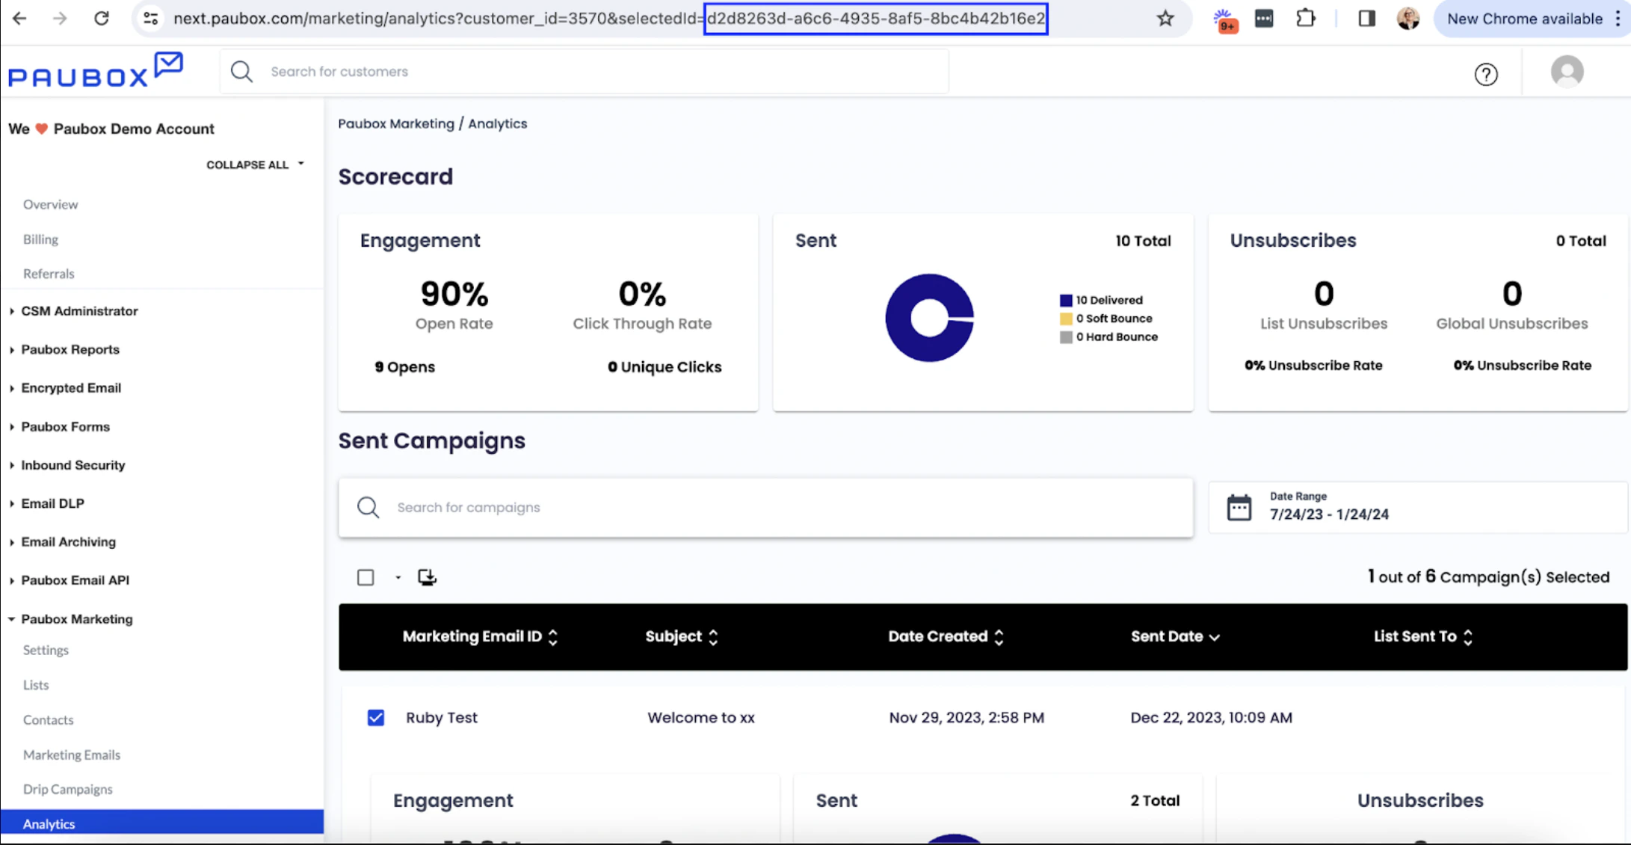Open the help question mark icon
1631x845 pixels.
click(1486, 74)
